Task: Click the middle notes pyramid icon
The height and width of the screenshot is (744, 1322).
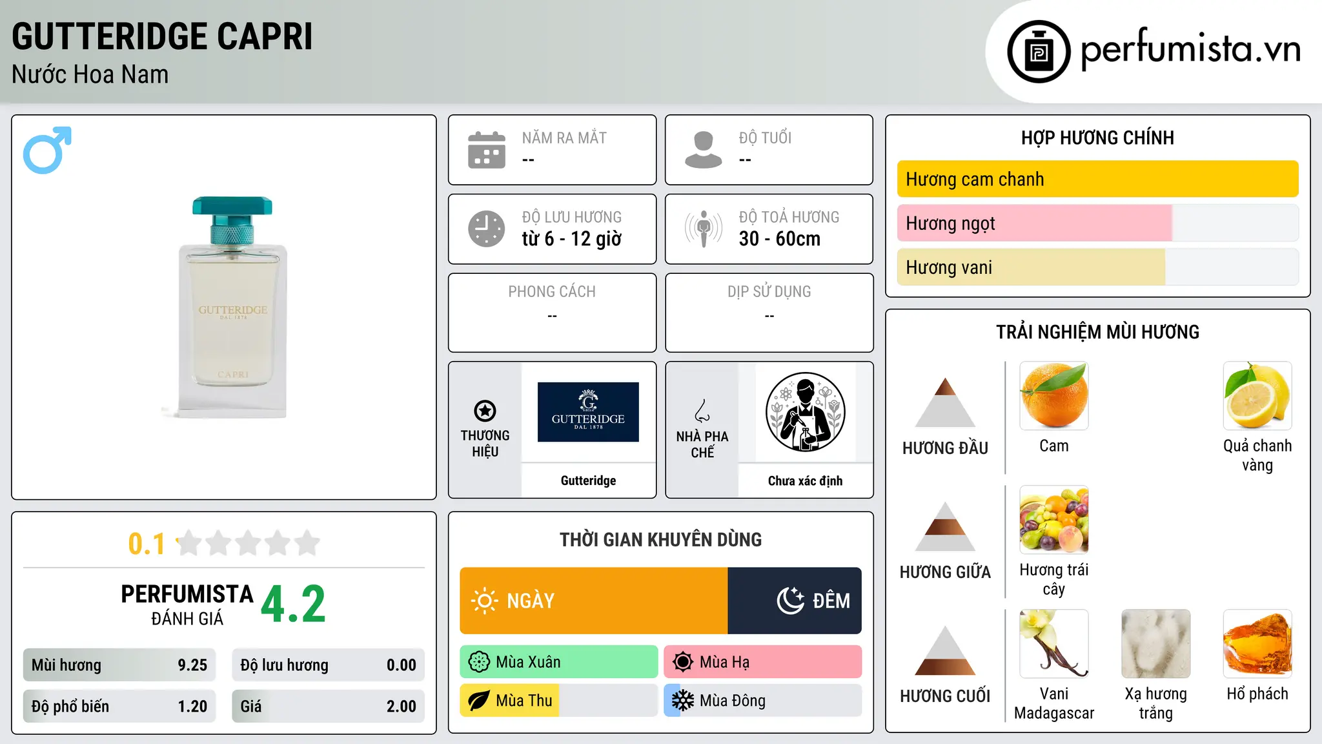Action: (945, 526)
